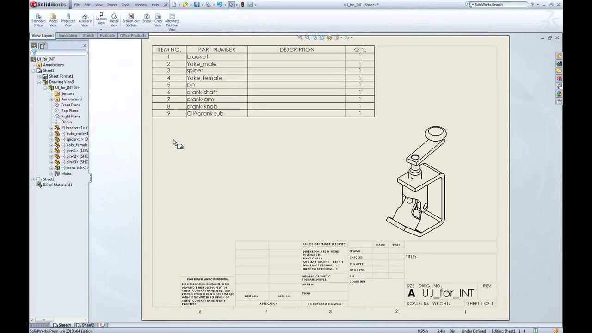Open the Custom Properties task pane tab
This screenshot has width=592, height=333.
click(559, 101)
